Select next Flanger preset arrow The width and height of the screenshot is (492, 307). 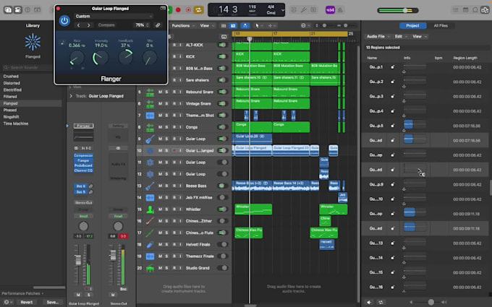click(x=89, y=25)
